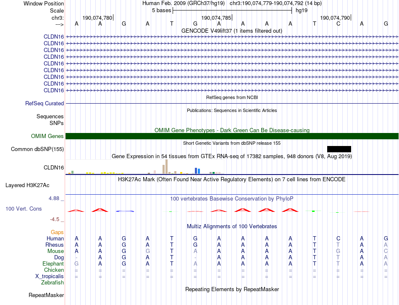Click the Gaps row label
The image size is (399, 305).
click(x=57, y=232)
